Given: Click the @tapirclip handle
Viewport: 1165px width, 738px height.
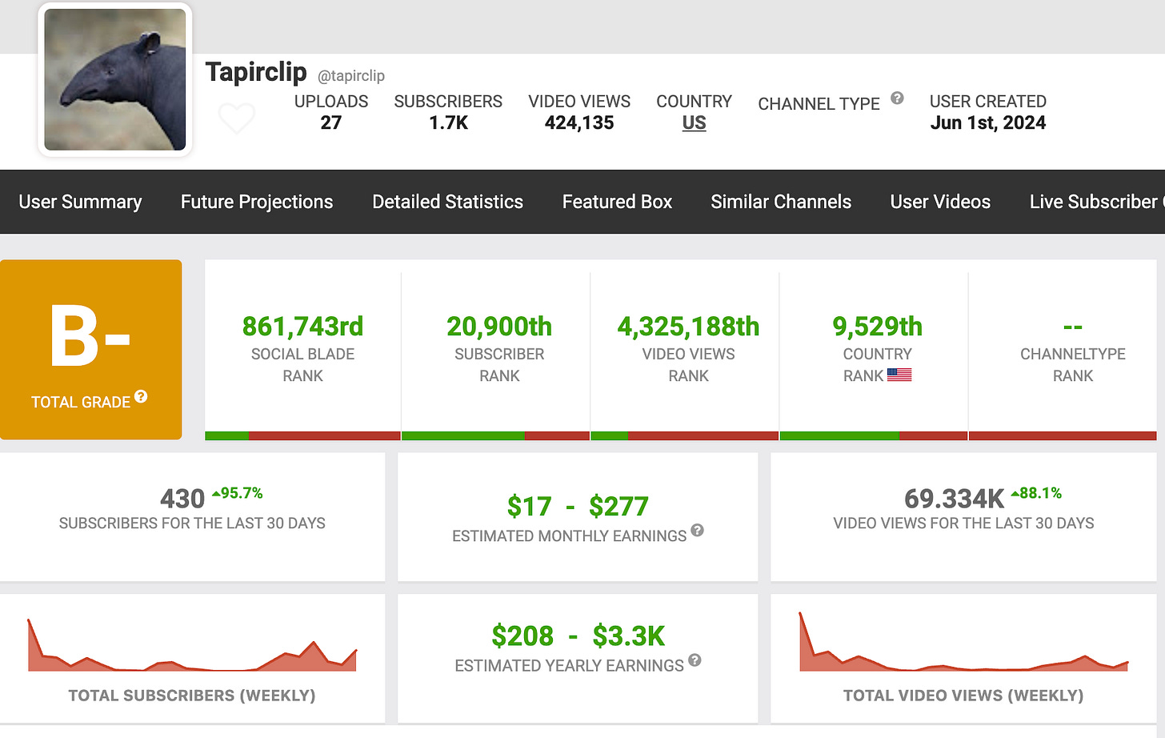Looking at the screenshot, I should pos(351,76).
